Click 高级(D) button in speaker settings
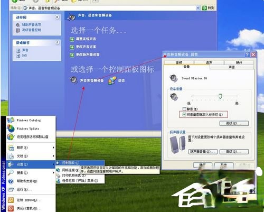This screenshot has width=264, height=212. point(234,152)
